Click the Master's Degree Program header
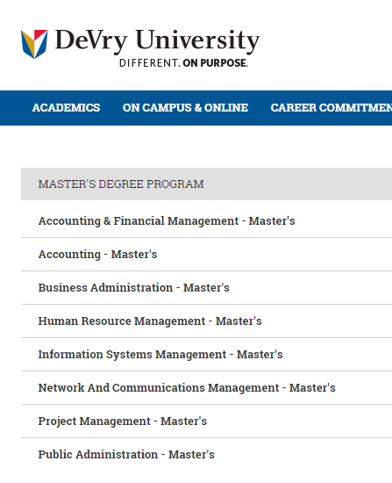The image size is (392, 483). point(206,184)
